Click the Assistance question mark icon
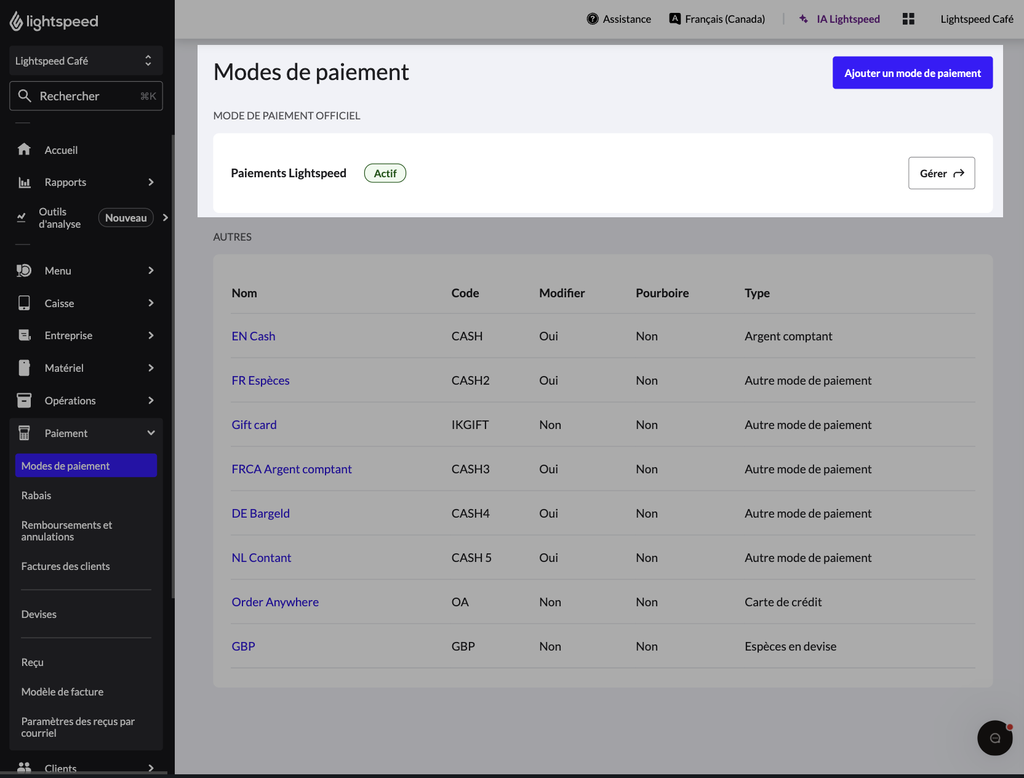 pyautogui.click(x=593, y=19)
